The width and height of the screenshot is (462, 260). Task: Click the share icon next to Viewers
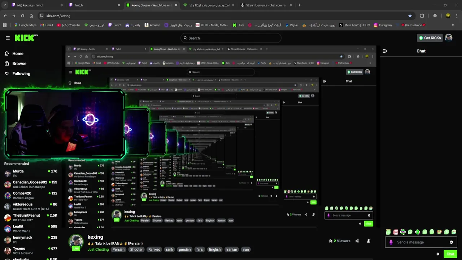pyautogui.click(x=357, y=241)
